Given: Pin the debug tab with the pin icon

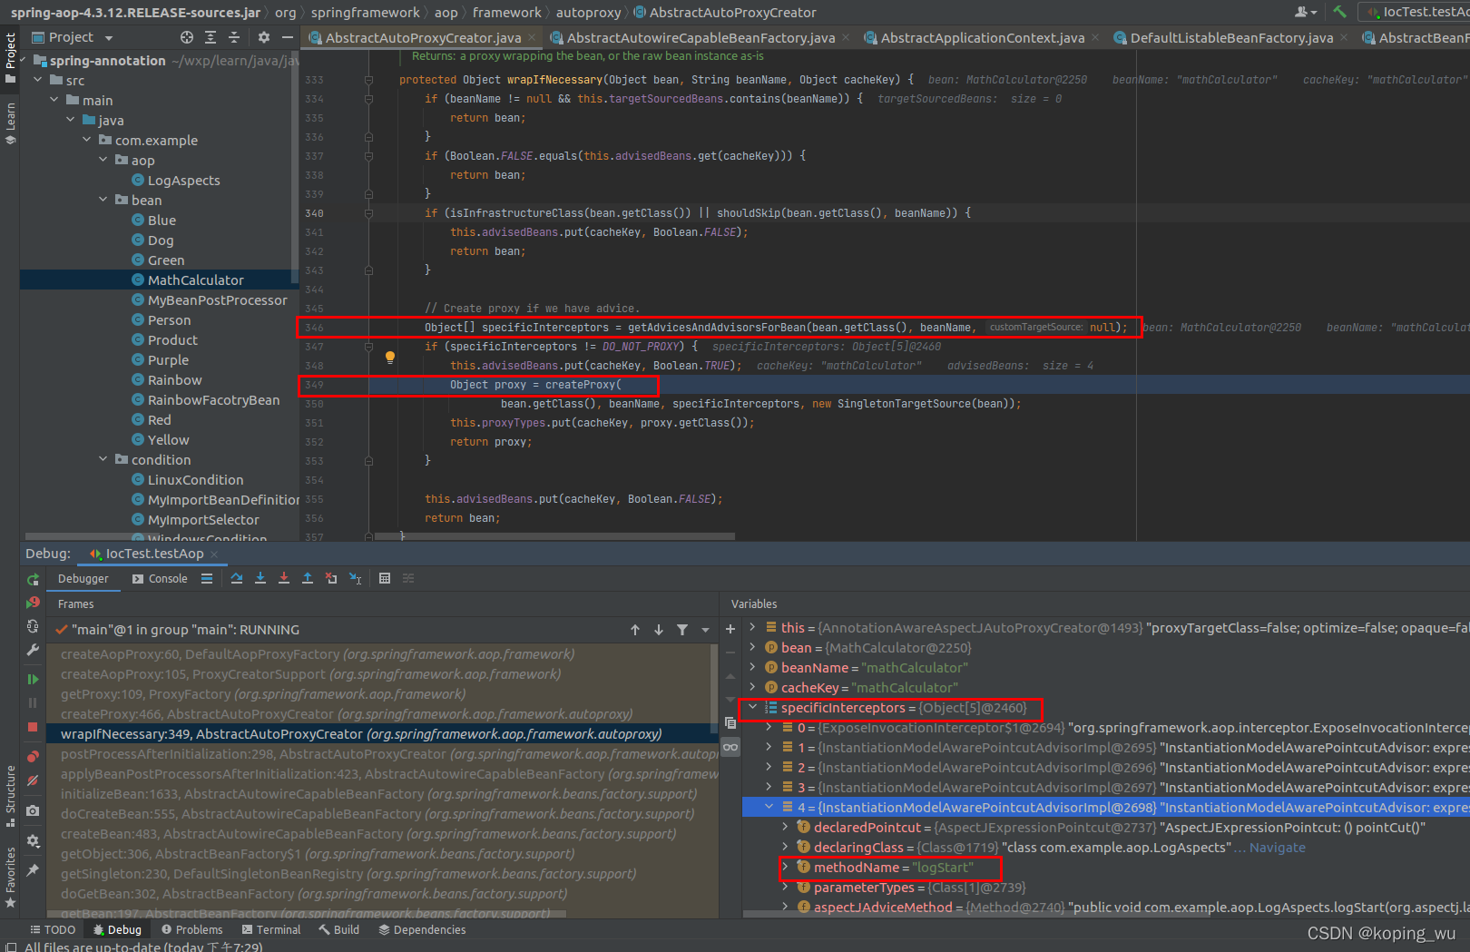Looking at the screenshot, I should pyautogui.click(x=33, y=869).
